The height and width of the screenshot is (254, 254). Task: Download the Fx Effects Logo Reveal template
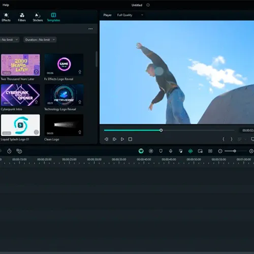click(80, 72)
